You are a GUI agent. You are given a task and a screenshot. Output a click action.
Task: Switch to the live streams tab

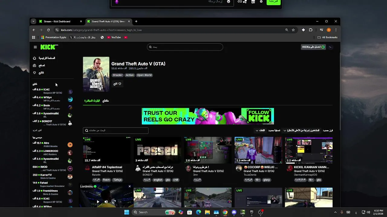click(x=92, y=101)
